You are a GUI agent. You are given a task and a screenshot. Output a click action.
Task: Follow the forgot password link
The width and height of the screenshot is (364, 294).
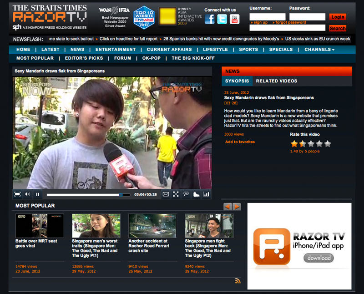coord(290,22)
